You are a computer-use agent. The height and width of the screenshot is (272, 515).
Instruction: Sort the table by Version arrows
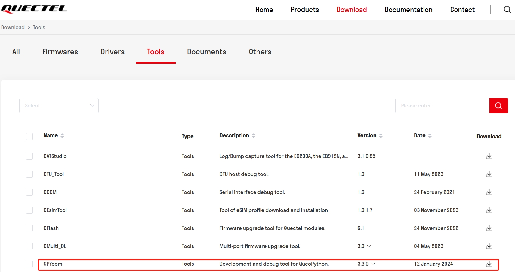tap(381, 136)
